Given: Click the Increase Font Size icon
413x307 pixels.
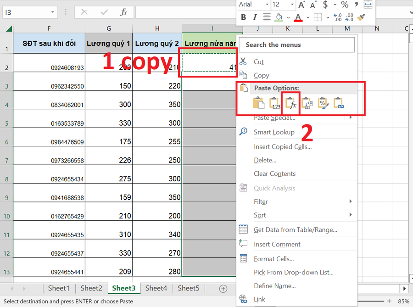Looking at the screenshot, I should click(301, 5).
